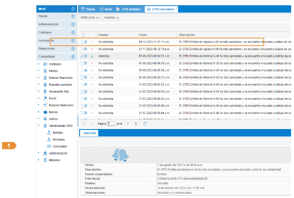The image size is (294, 198).
Task: Expand the Facturación menu section
Action: coord(73,41)
